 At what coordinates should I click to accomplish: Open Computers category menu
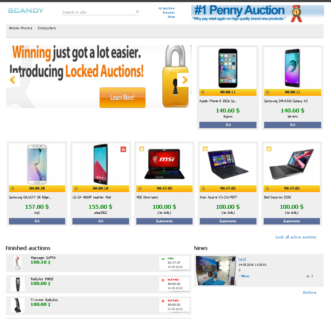46,28
